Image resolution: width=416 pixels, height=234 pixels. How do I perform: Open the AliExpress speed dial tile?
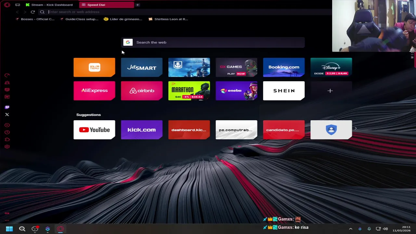point(94,91)
